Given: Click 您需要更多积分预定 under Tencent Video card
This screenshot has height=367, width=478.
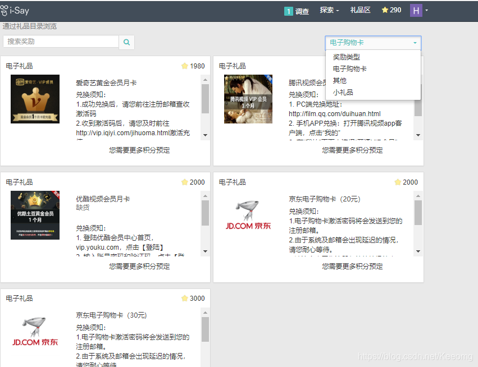Looking at the screenshot, I should click(x=352, y=150).
